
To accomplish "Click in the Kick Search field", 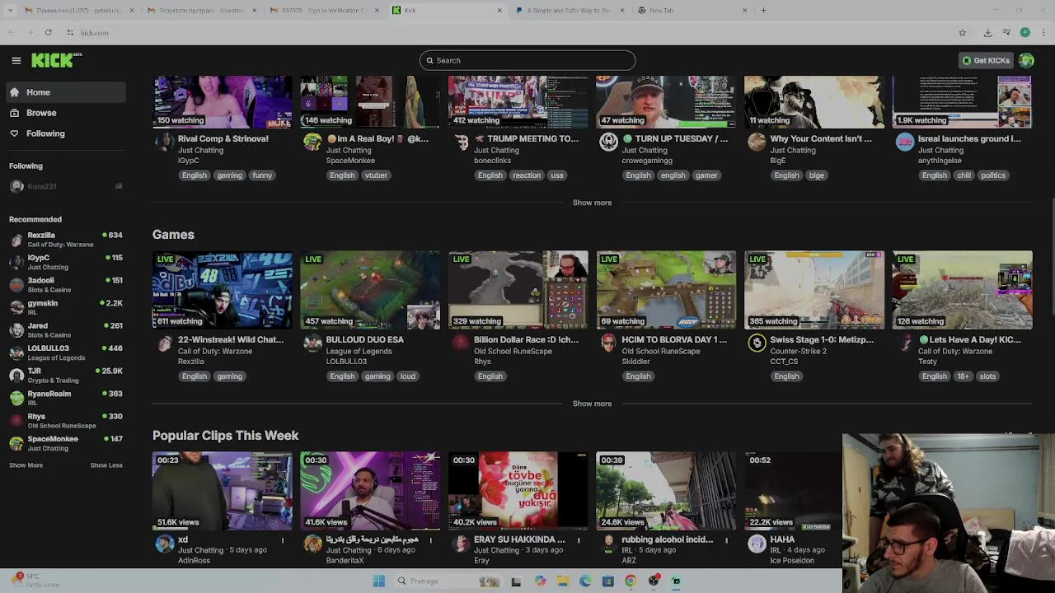I will pyautogui.click(x=527, y=60).
